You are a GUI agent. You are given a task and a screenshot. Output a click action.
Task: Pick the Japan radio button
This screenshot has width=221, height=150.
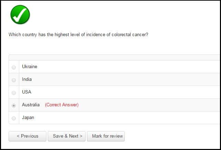tap(14, 118)
